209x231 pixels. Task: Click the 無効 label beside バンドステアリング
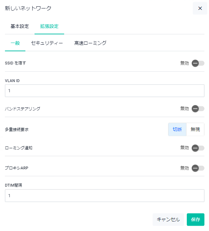184,109
